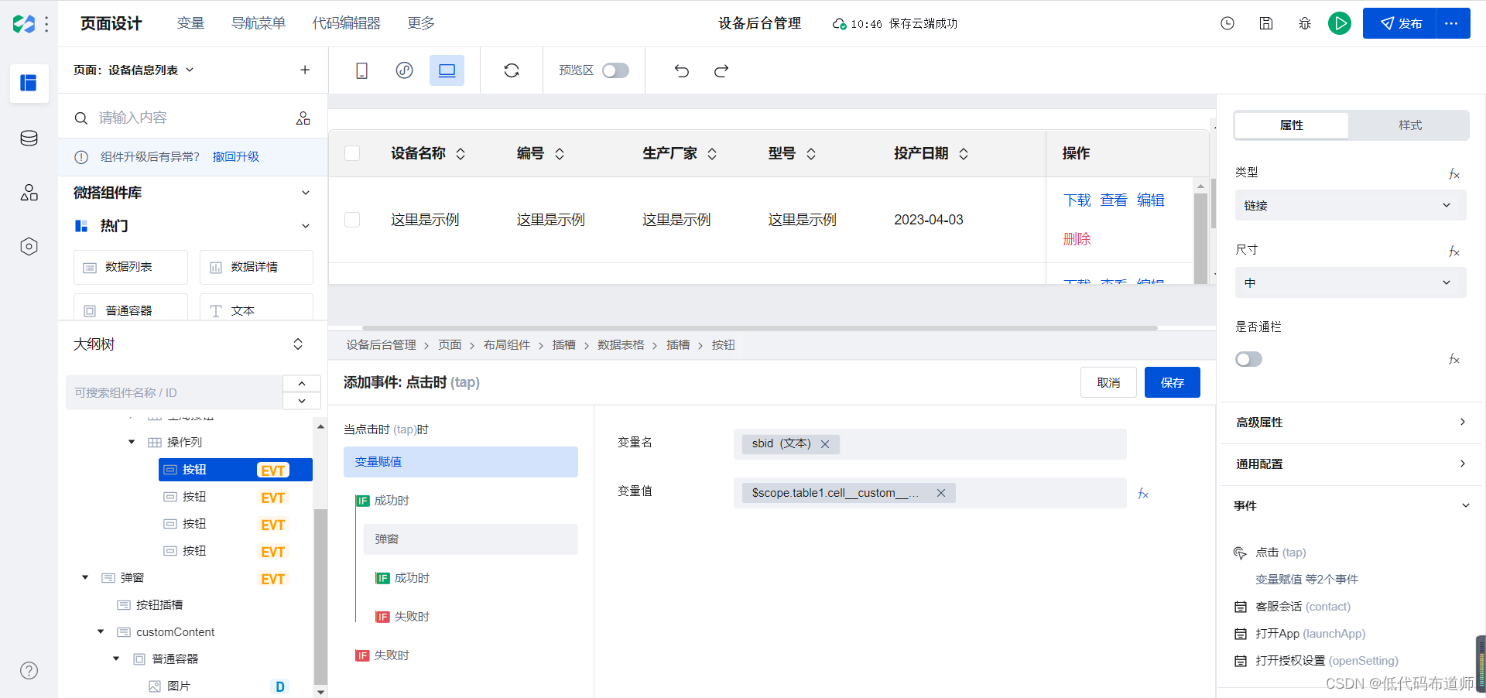Collapse the 微搭组件库 section
Viewport: 1486px width, 698px height.
pyautogui.click(x=306, y=193)
